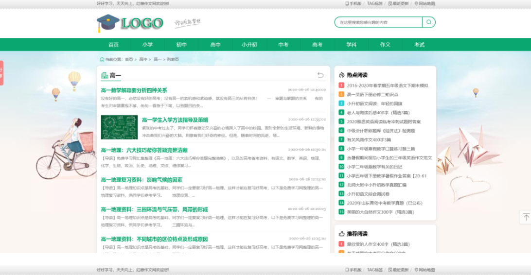Focus the search input field

coord(378,22)
